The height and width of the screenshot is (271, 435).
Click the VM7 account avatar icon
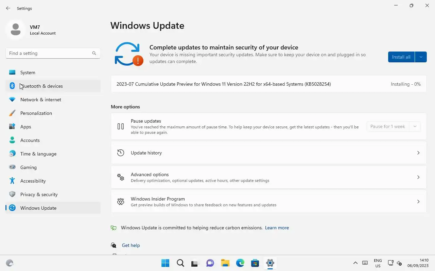pyautogui.click(x=15, y=29)
